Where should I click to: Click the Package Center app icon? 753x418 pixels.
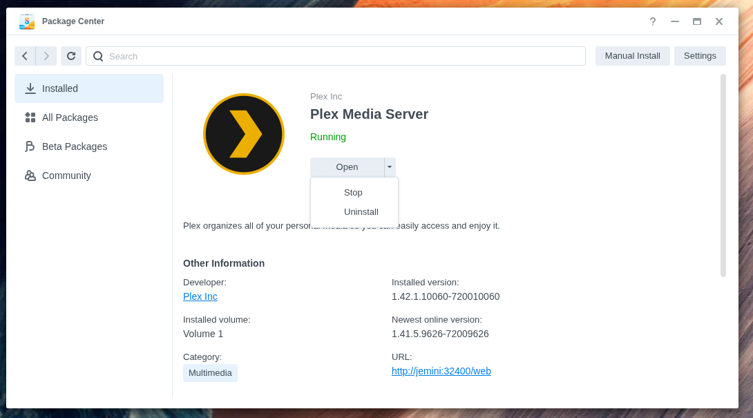pos(27,21)
